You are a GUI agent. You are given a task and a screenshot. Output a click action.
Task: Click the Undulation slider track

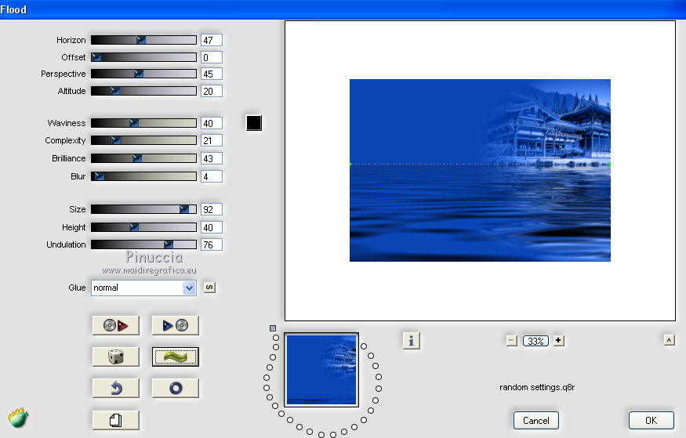point(143,244)
